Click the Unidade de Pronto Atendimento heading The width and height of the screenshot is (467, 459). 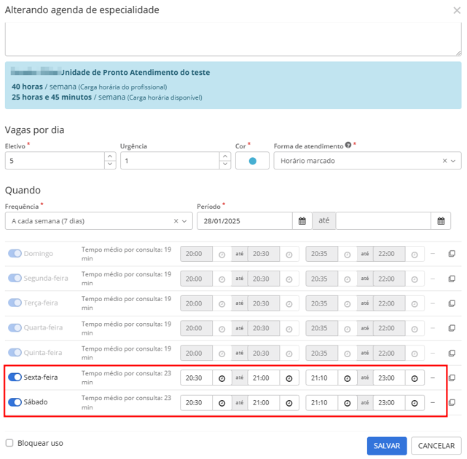pos(136,72)
